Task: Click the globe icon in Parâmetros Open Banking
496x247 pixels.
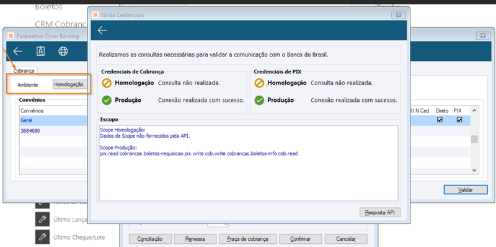Action: tap(63, 52)
